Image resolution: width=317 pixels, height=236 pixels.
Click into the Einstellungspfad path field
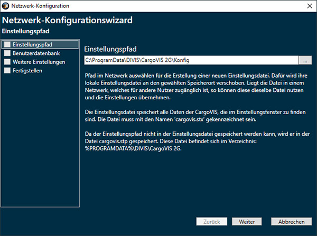click(x=191, y=60)
